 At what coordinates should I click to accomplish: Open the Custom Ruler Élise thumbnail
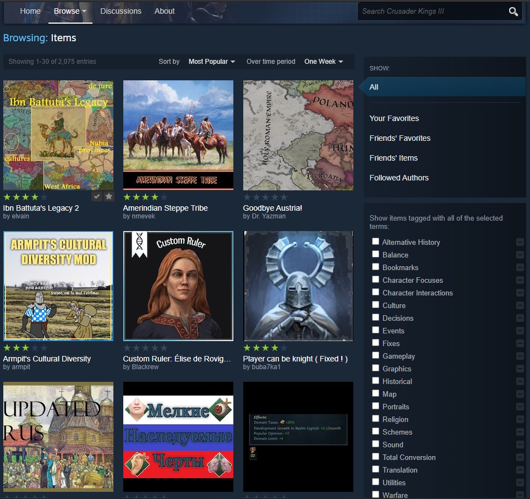click(178, 286)
